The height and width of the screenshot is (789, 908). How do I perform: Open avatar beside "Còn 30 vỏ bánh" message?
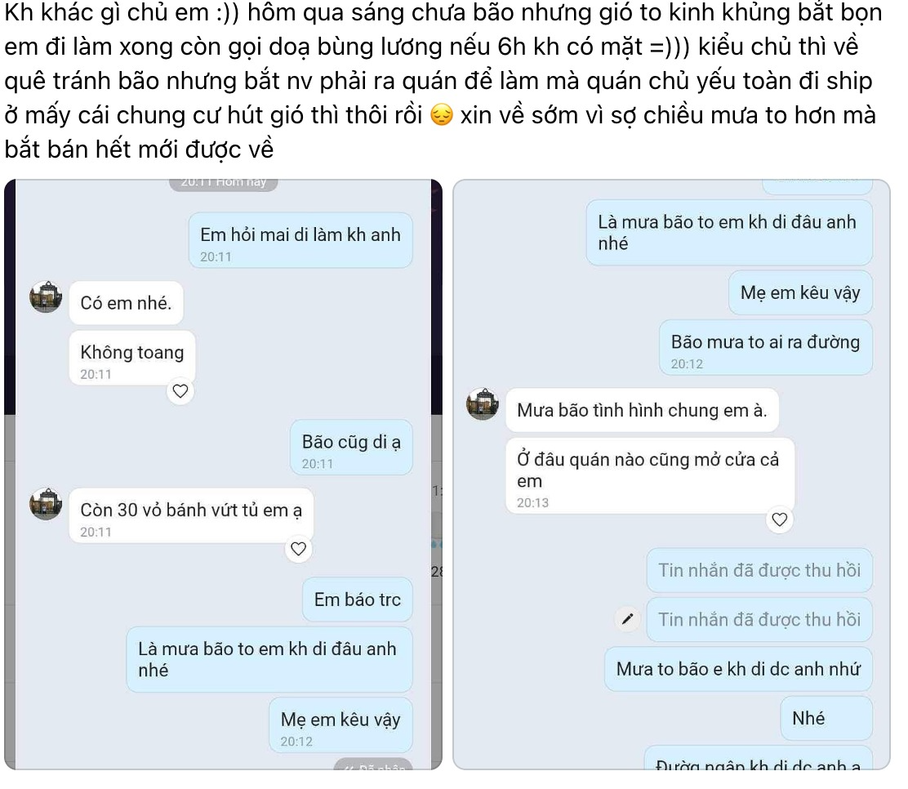(x=46, y=503)
